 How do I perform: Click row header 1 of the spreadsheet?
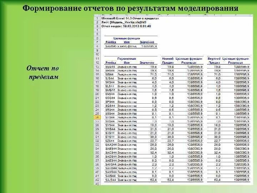click(97, 18)
